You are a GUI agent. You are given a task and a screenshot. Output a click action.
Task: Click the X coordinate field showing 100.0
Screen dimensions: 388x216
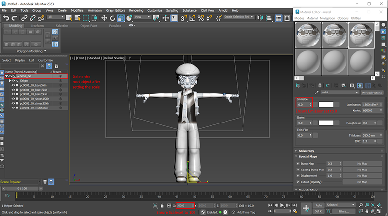point(184,206)
